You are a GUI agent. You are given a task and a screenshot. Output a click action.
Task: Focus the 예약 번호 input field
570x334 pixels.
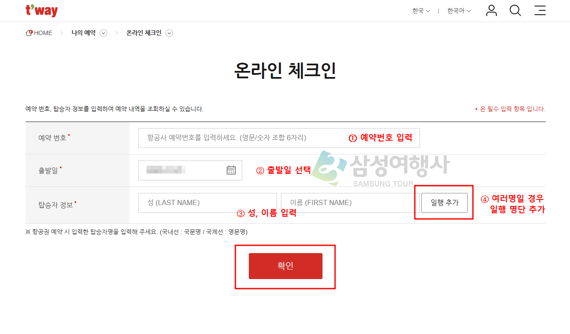coord(243,138)
